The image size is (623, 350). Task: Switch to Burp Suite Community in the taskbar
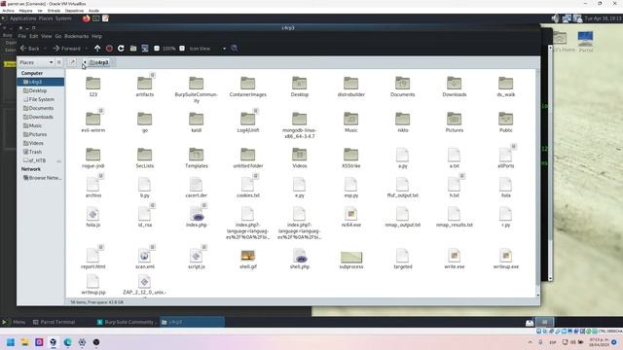tap(127, 322)
